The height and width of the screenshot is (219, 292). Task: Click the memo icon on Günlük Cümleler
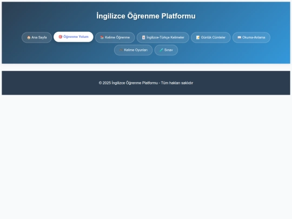click(198, 37)
